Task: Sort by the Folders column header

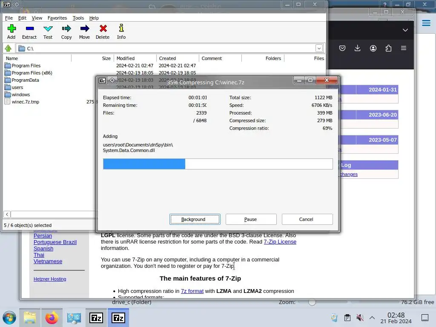Action: tap(263, 58)
